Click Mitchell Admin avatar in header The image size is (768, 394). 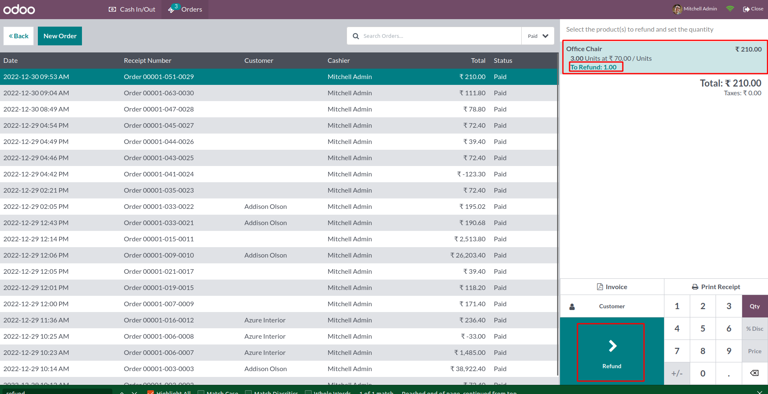click(677, 9)
